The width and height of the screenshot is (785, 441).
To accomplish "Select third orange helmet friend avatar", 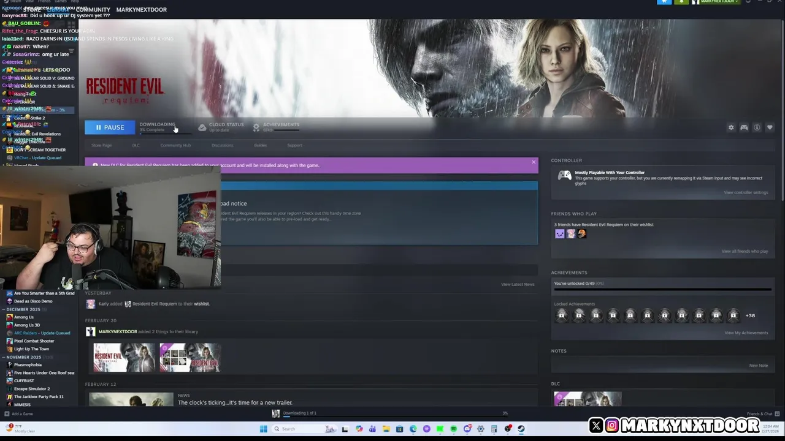I will coord(582,233).
